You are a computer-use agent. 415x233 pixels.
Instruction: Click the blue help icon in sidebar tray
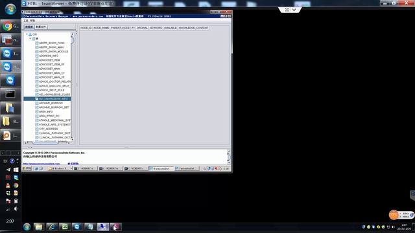(x=12, y=161)
